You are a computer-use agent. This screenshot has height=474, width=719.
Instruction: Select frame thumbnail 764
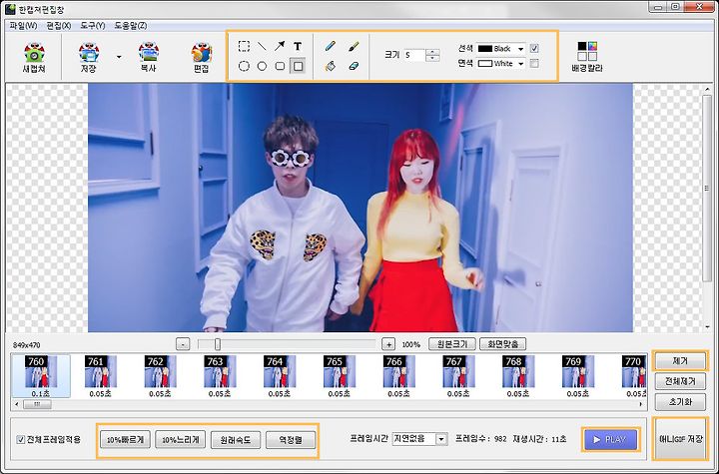point(280,375)
